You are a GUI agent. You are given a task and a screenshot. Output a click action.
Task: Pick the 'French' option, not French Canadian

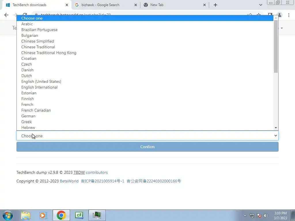tap(145, 104)
